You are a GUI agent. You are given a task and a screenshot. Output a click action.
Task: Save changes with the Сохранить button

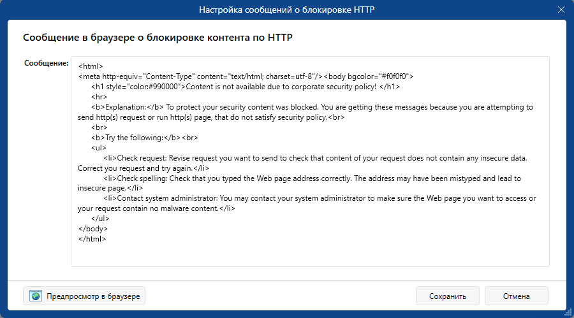(x=447, y=296)
